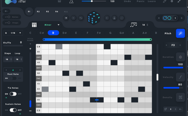Click the Learn button
This screenshot has width=188, height=116.
point(152,1)
